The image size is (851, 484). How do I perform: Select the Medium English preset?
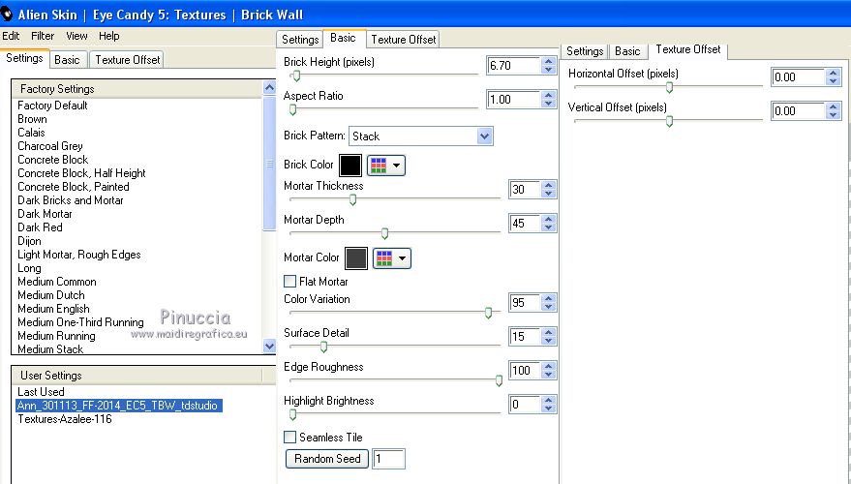(x=53, y=309)
